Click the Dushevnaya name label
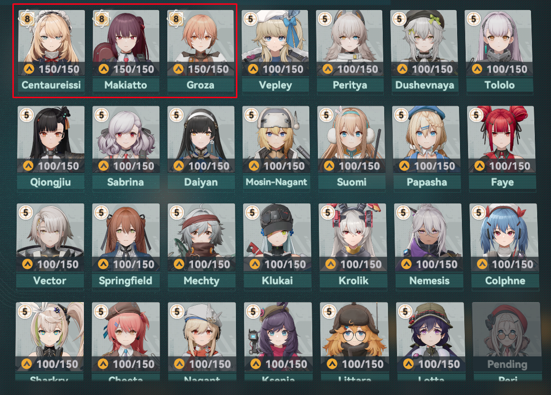Viewport: 551px width, 395px height. 425,85
